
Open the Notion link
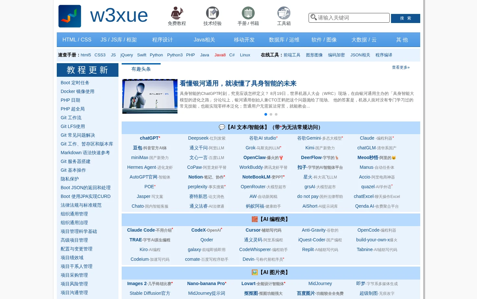click(207, 177)
